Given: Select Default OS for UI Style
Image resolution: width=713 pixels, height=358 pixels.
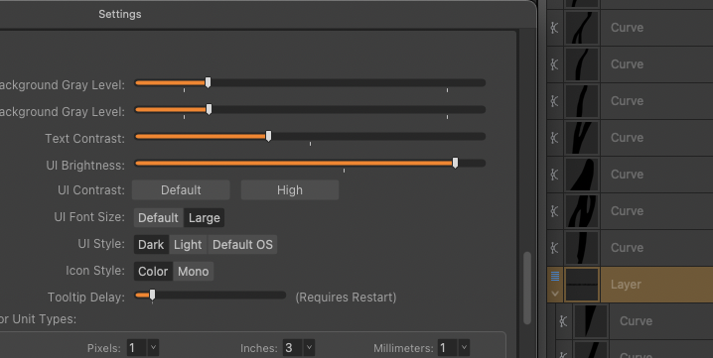Looking at the screenshot, I should 242,244.
